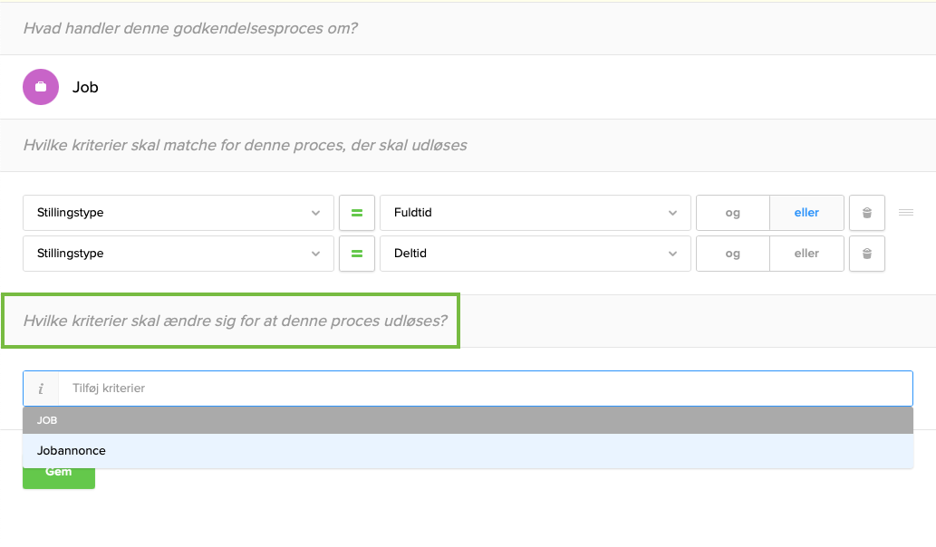Viewport: 936px width, 547px height.
Task: Click the purple Job briefcase icon
Action: point(41,87)
